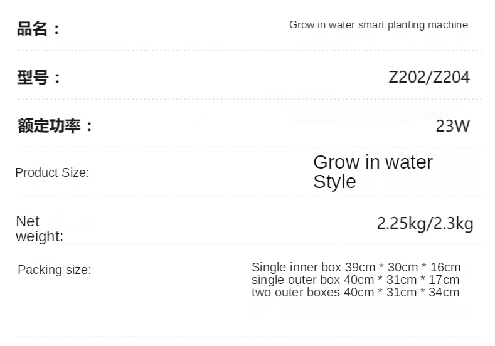Click the Net weight label

(39, 229)
